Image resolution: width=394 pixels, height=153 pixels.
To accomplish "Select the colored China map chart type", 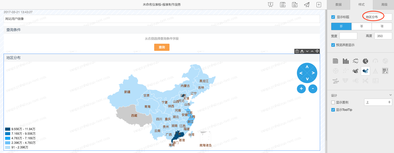I will (365, 71).
